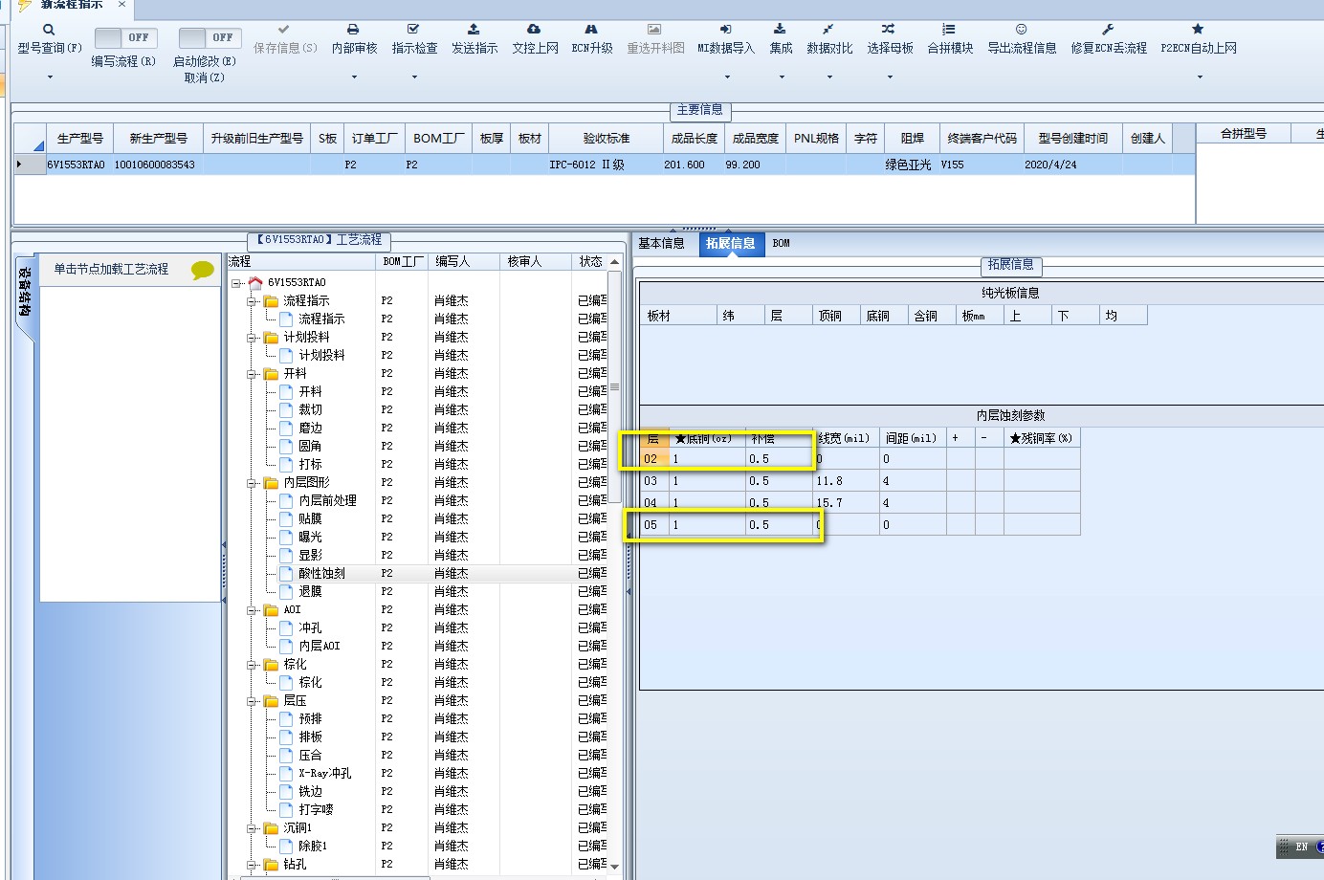The width and height of the screenshot is (1324, 880).
Task: Select 打字唛 step in tree
Action: click(x=316, y=809)
